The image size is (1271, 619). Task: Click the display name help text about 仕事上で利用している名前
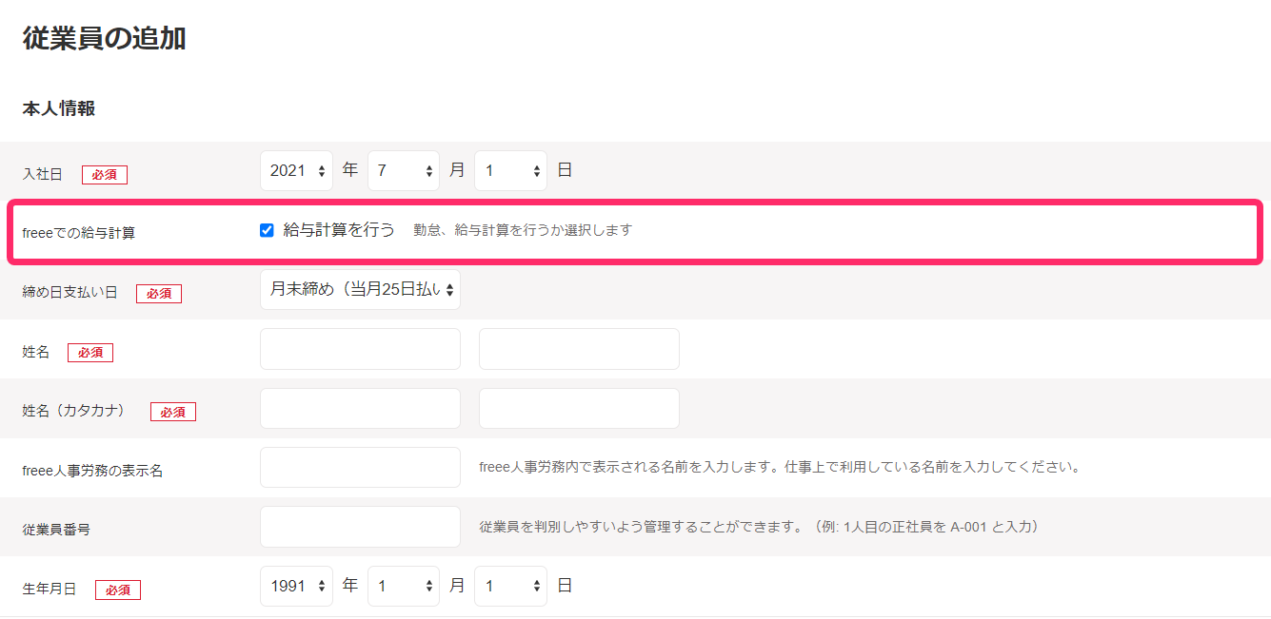[x=781, y=468]
